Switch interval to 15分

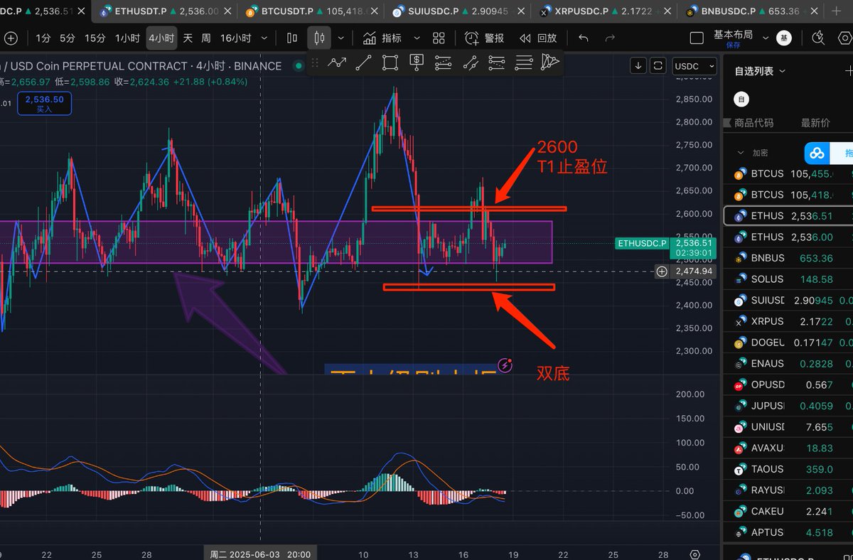[95, 38]
